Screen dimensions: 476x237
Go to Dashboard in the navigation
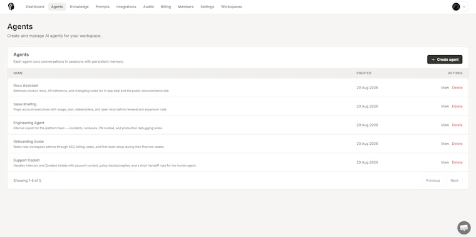[x=35, y=7]
